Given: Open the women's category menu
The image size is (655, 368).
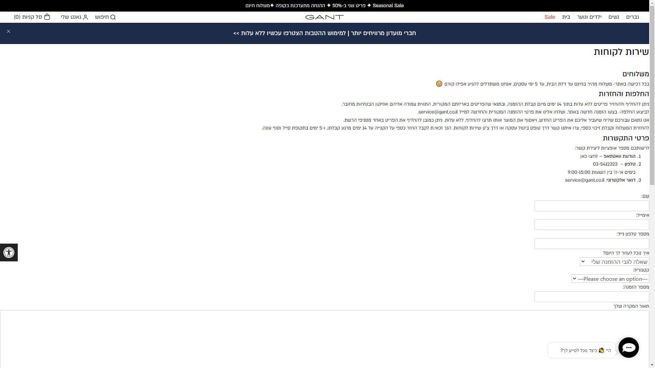Looking at the screenshot, I should pos(614,17).
